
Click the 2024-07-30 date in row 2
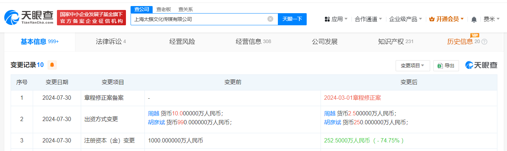[x=57, y=119]
